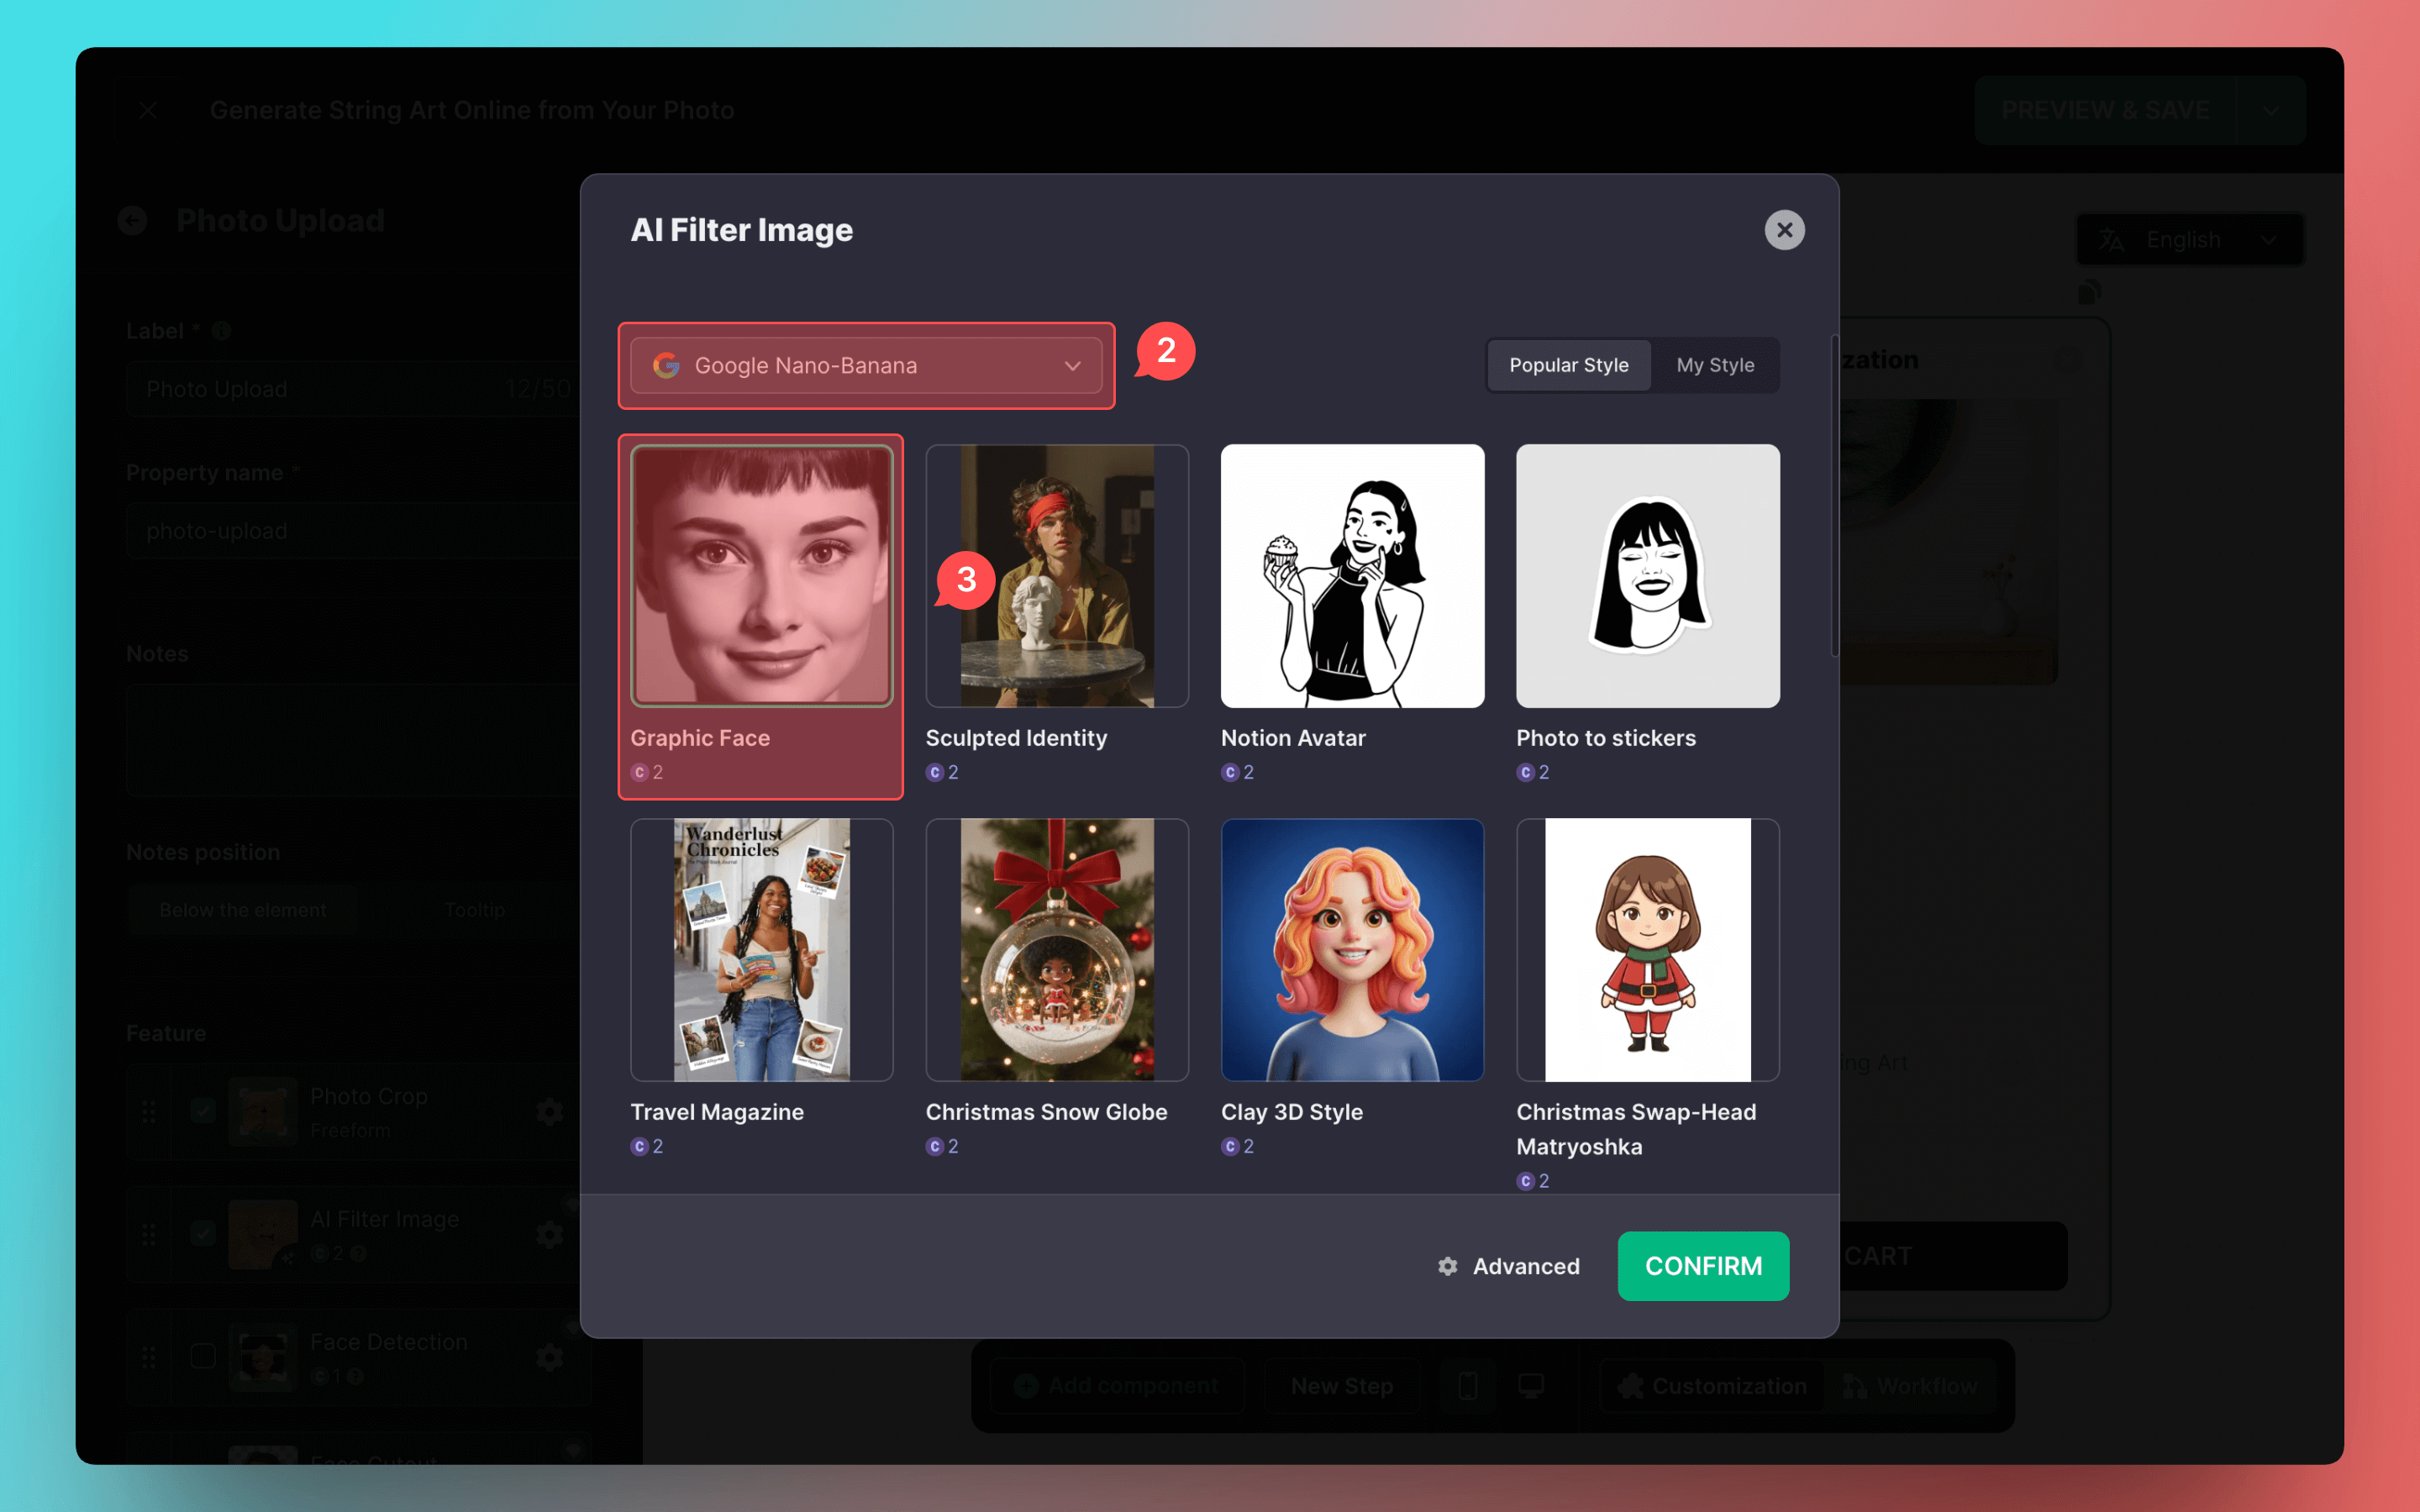This screenshot has height=1512, width=2420.
Task: Choose the Photo to stickers style
Action: pyautogui.click(x=1647, y=576)
